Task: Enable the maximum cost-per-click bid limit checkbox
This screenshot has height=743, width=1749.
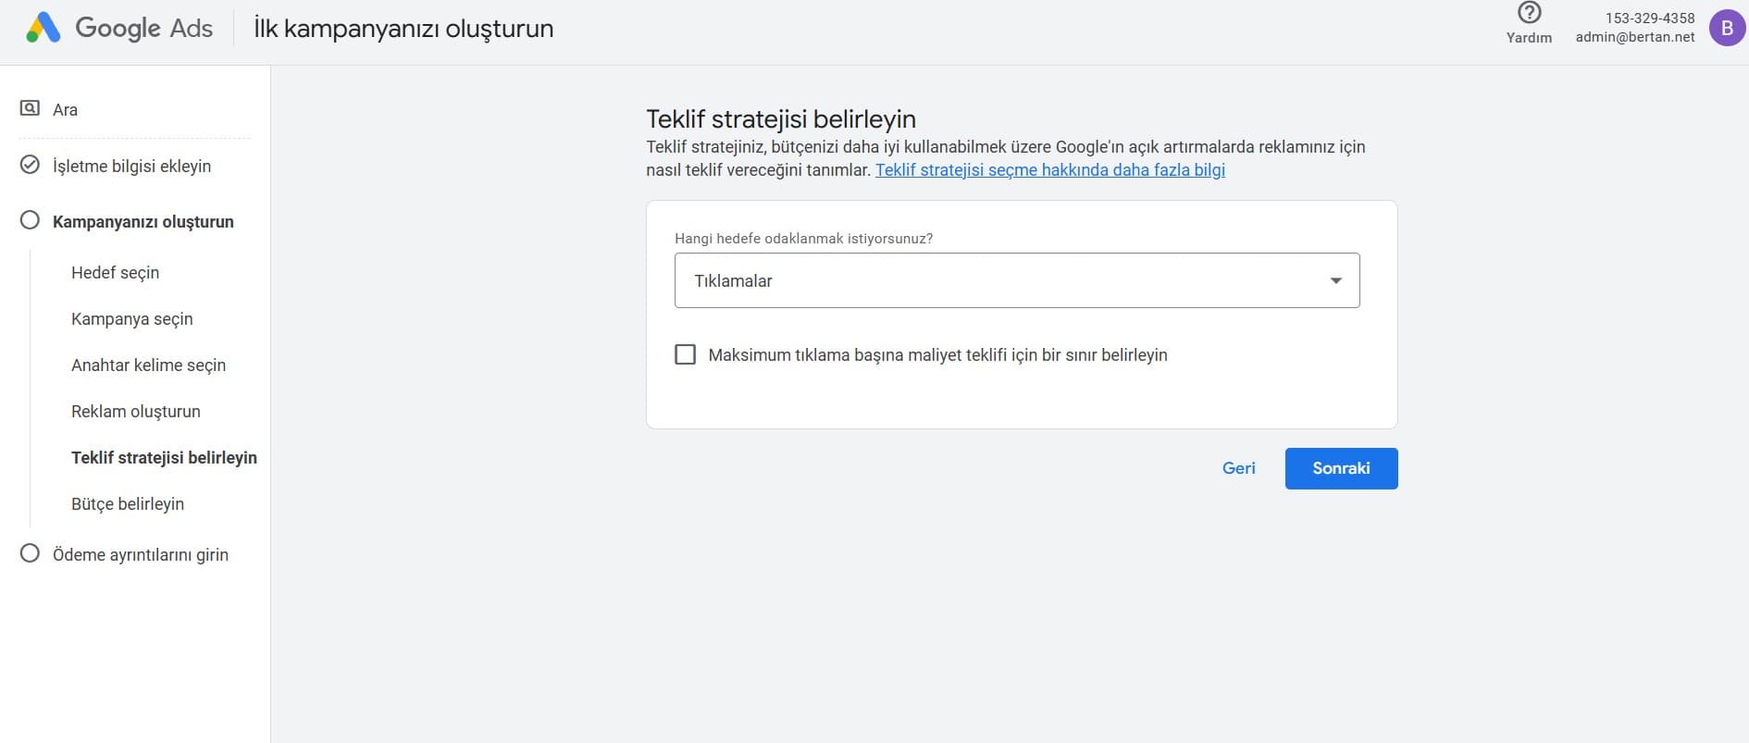Action: pos(685,354)
